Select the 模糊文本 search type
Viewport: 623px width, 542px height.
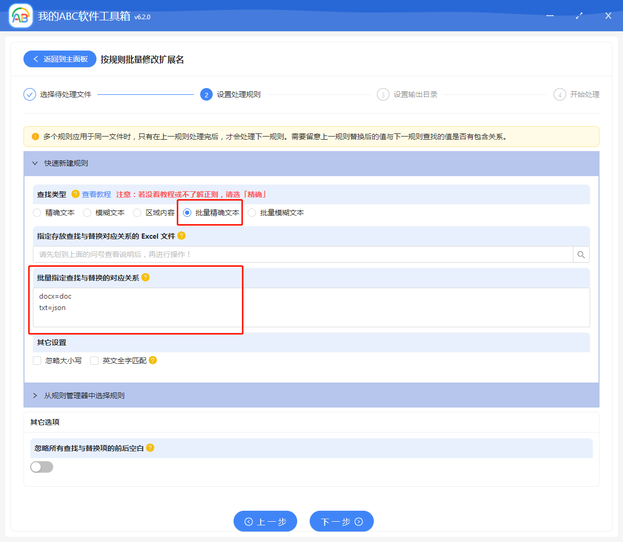point(87,212)
